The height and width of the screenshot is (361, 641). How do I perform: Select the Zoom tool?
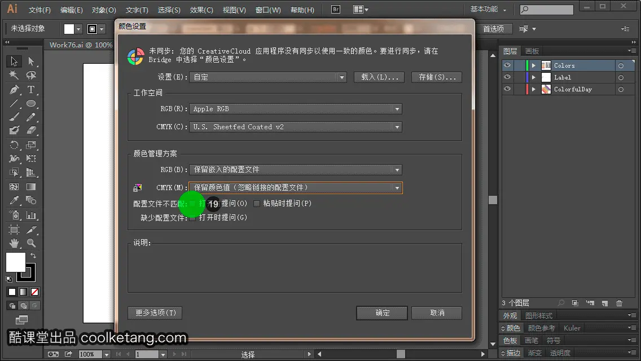coord(31,243)
